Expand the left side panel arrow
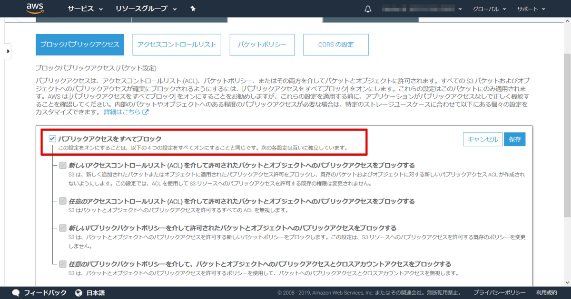The image size is (571, 299). [8, 51]
